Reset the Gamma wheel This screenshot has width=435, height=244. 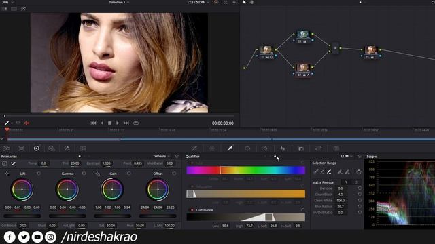coord(84,174)
